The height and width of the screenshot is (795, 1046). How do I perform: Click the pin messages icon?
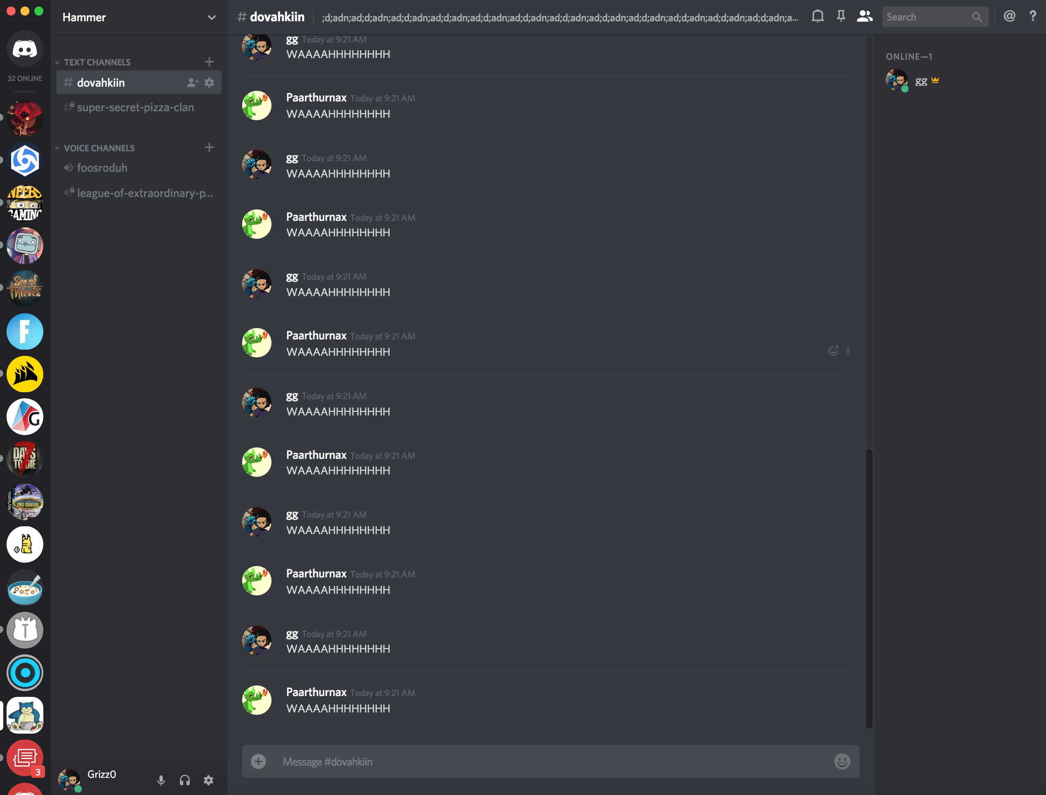[841, 17]
